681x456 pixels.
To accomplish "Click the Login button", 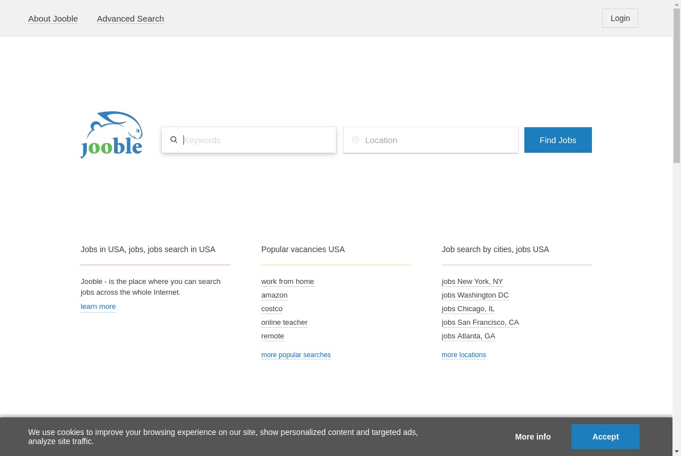I will 620,18.
